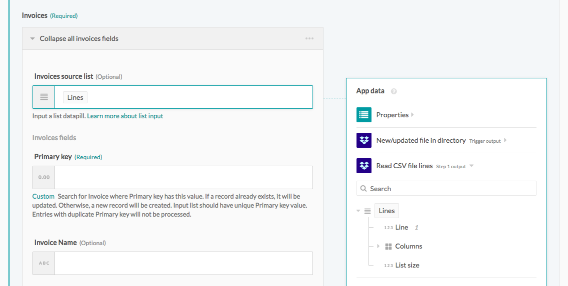
Task: Collapse Read CSV file lines step output
Action: (x=471, y=166)
